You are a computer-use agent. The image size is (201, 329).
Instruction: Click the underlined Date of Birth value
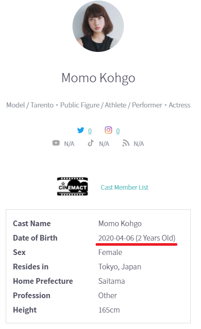[137, 238]
